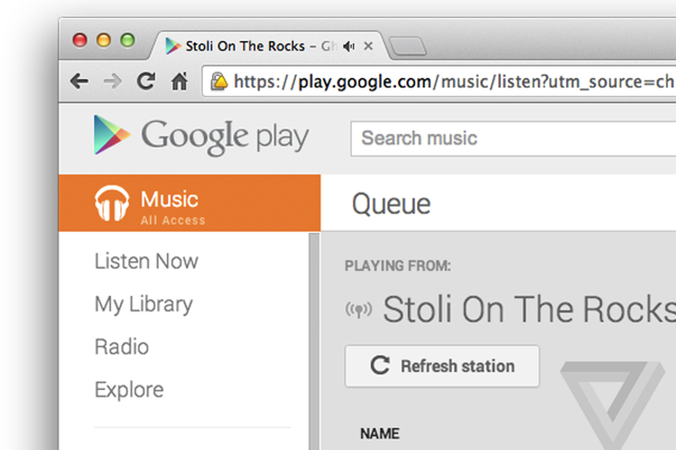Open the Music All Access header
Image resolution: width=676 pixels, height=450 pixels.
click(190, 203)
